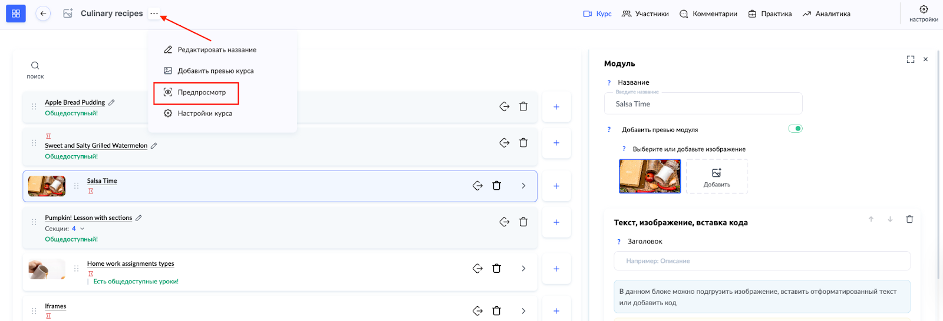The width and height of the screenshot is (943, 321).
Task: Go back using the arrow button
Action: pos(43,14)
